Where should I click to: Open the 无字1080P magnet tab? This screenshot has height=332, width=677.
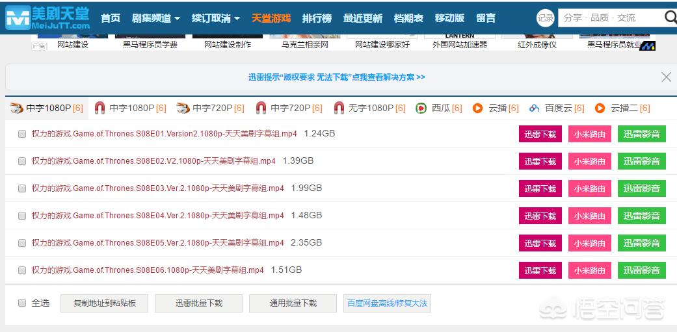pyautogui.click(x=369, y=109)
